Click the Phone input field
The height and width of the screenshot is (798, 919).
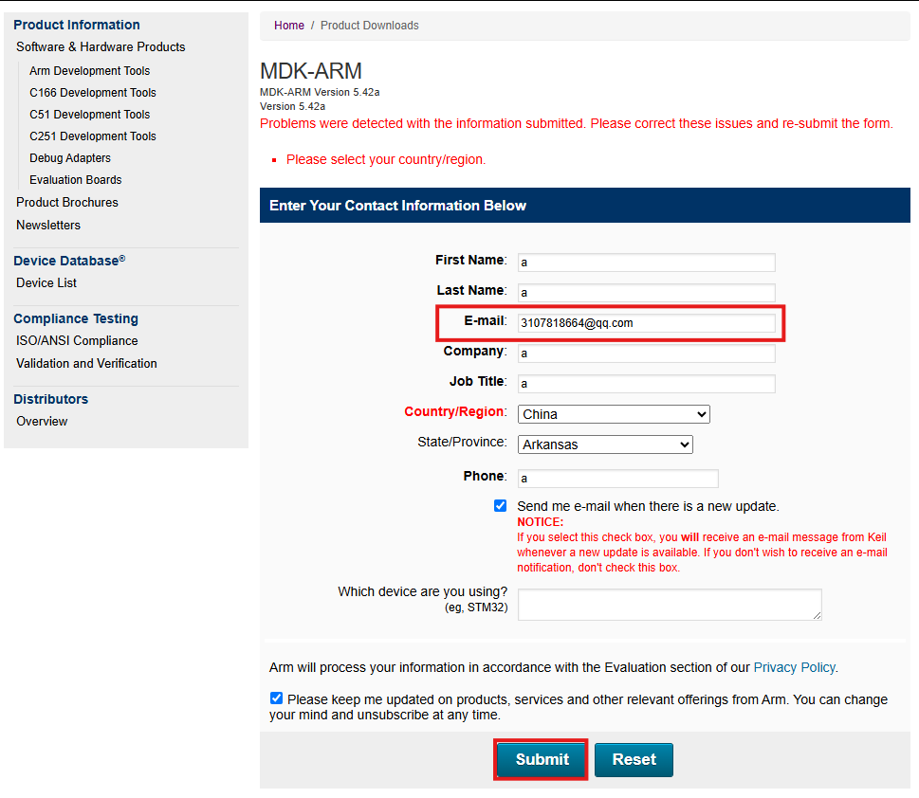(x=617, y=479)
